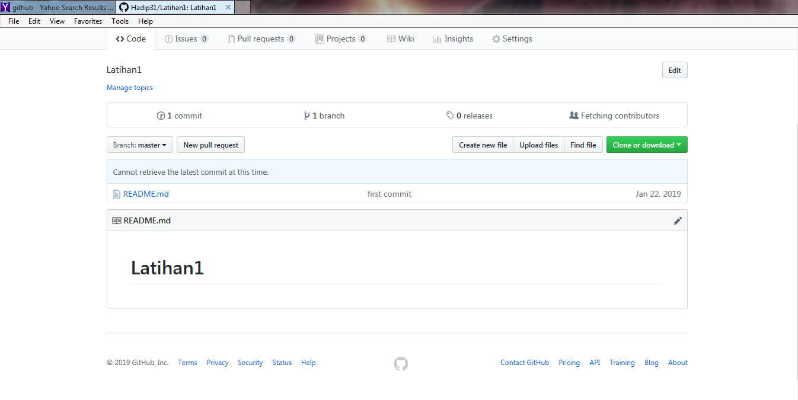Click the Fetching contributors link
The image size is (798, 400).
tap(614, 116)
